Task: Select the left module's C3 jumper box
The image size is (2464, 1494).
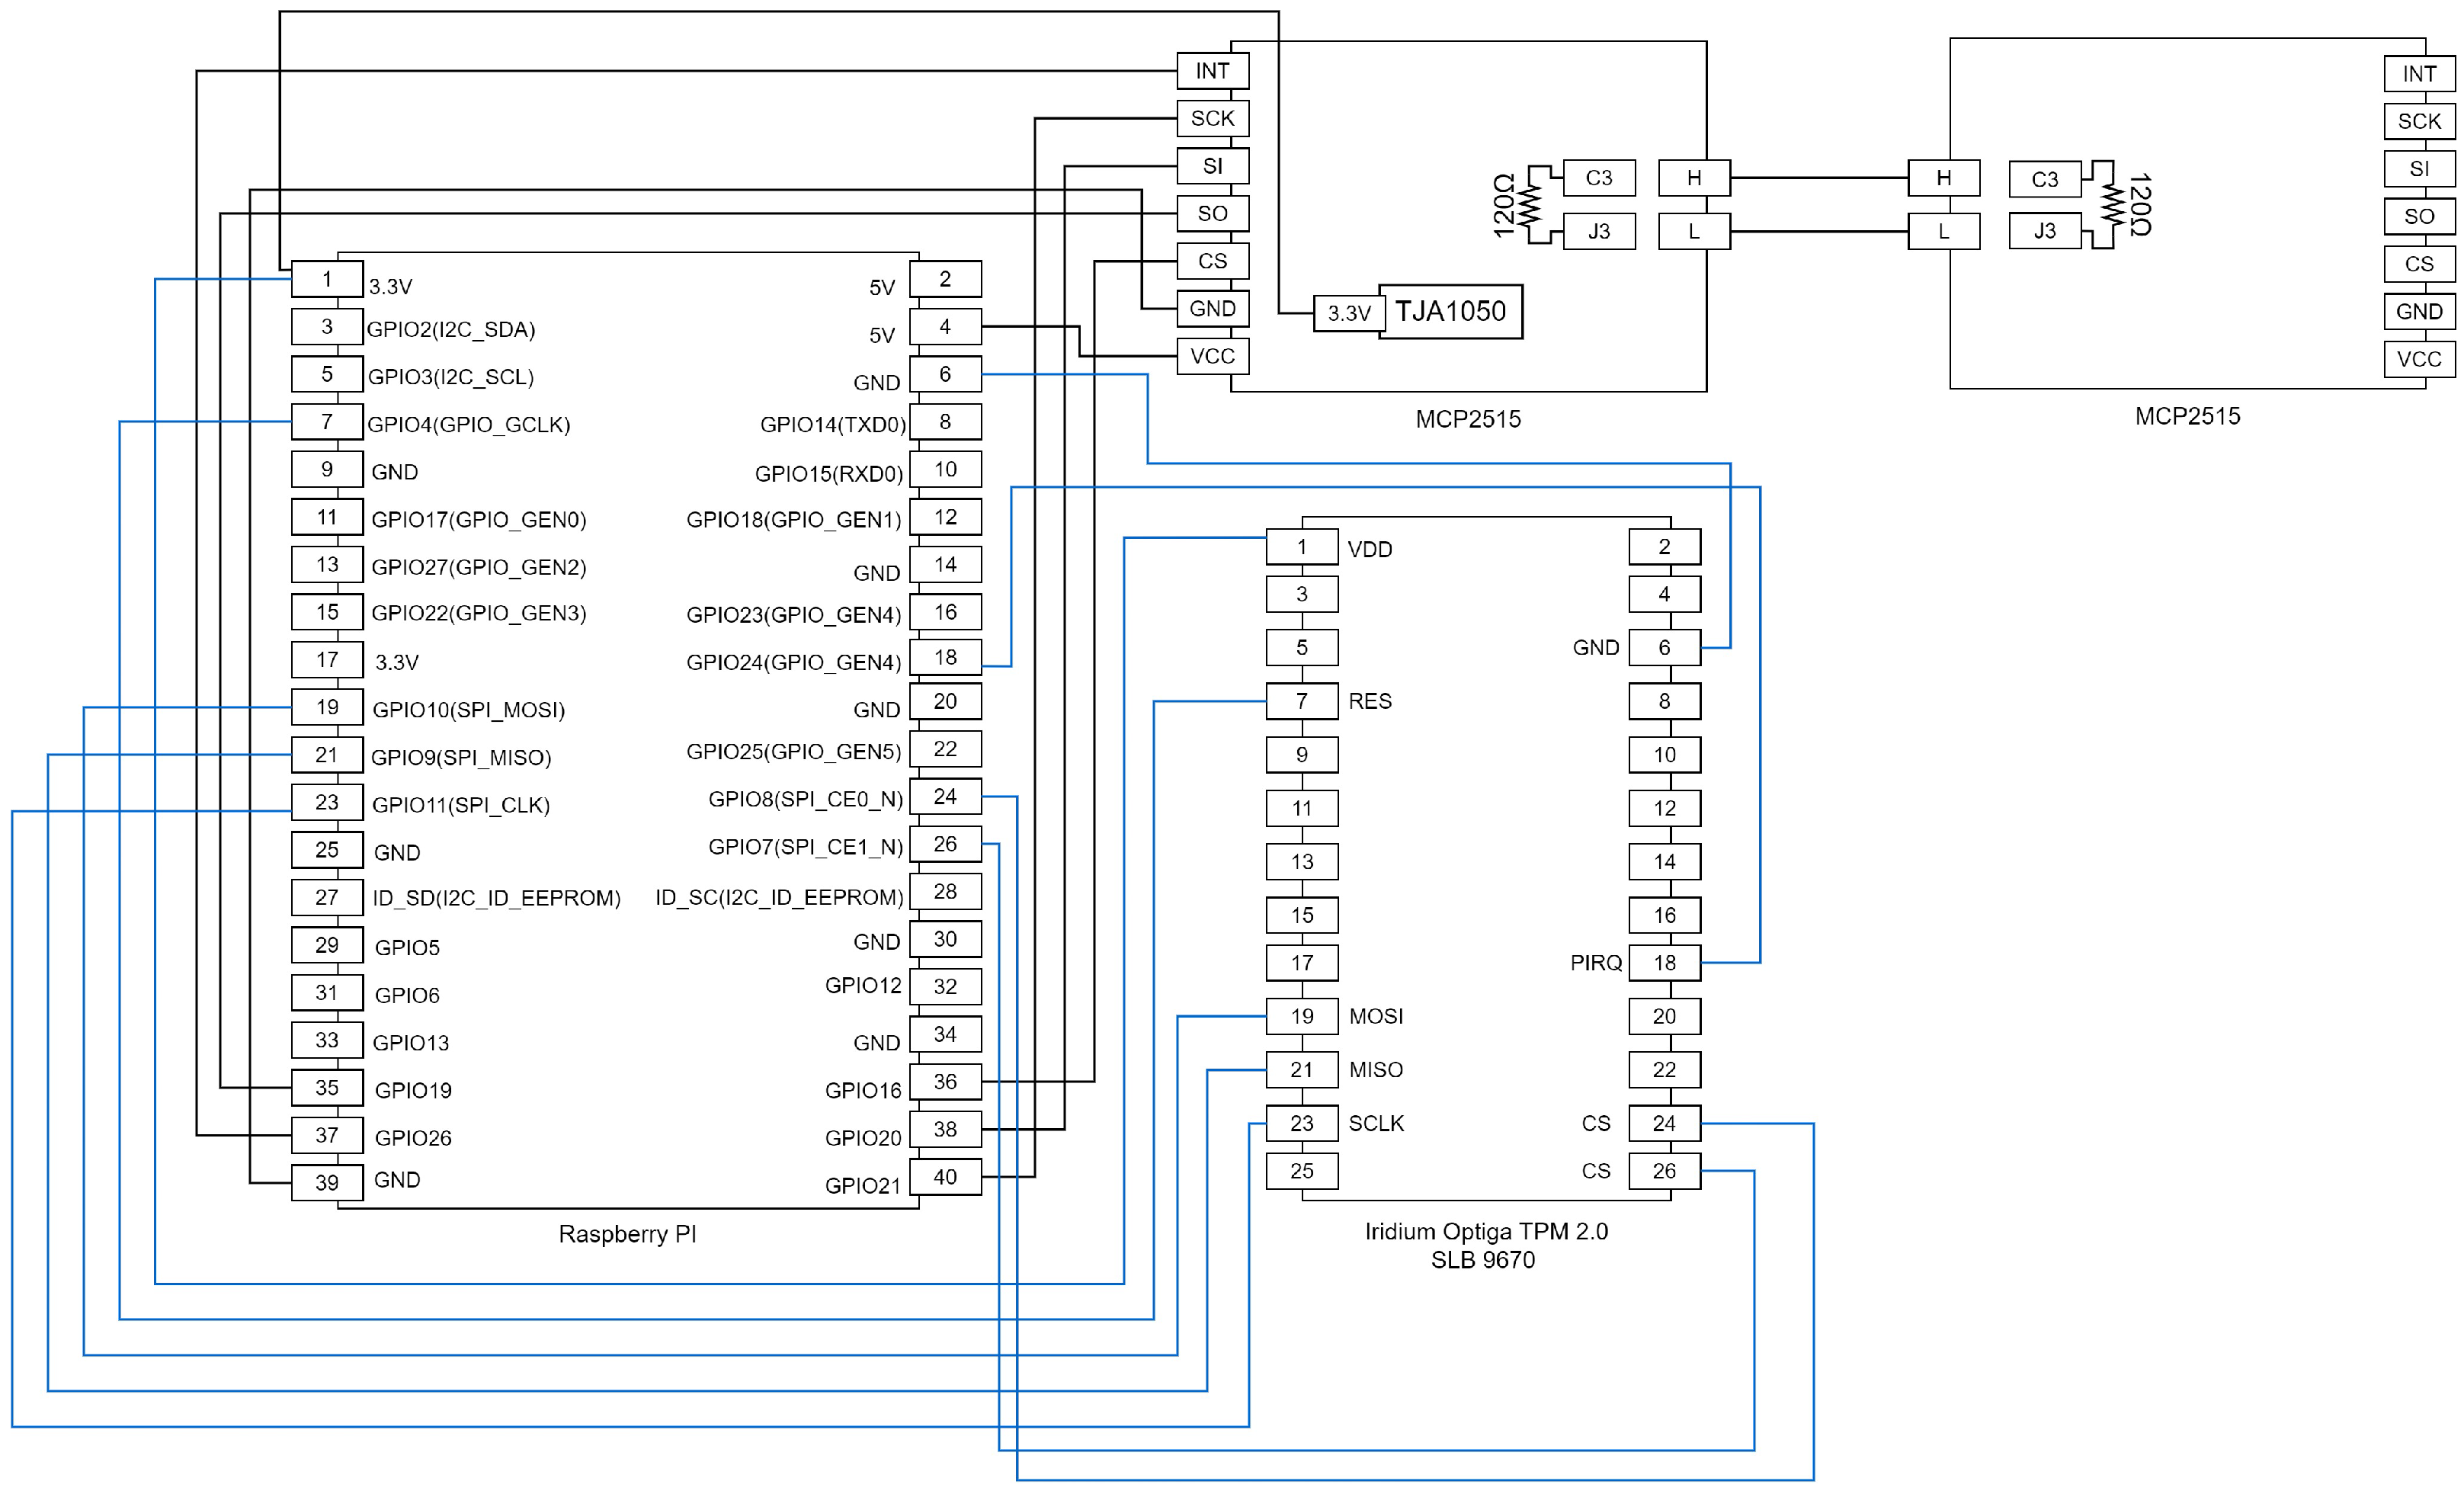Action: point(1599,178)
